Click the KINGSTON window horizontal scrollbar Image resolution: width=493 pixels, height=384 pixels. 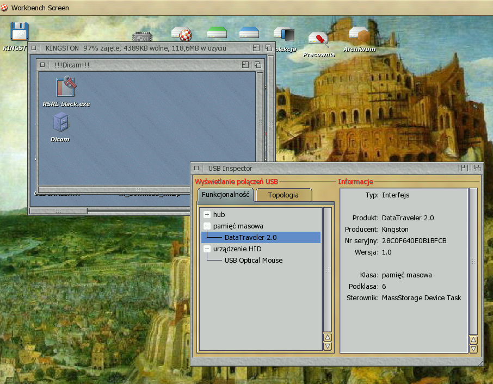pyautogui.click(x=58, y=211)
